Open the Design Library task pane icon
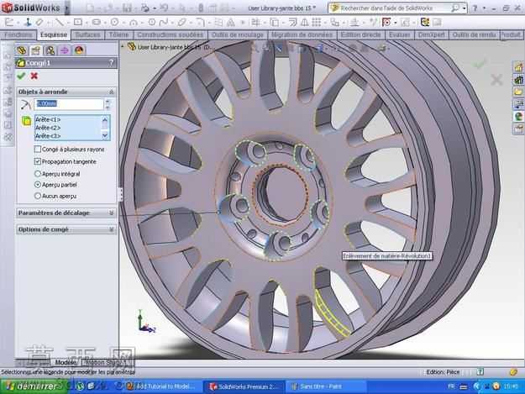Image resolution: width=525 pixels, height=394 pixels. click(x=518, y=79)
